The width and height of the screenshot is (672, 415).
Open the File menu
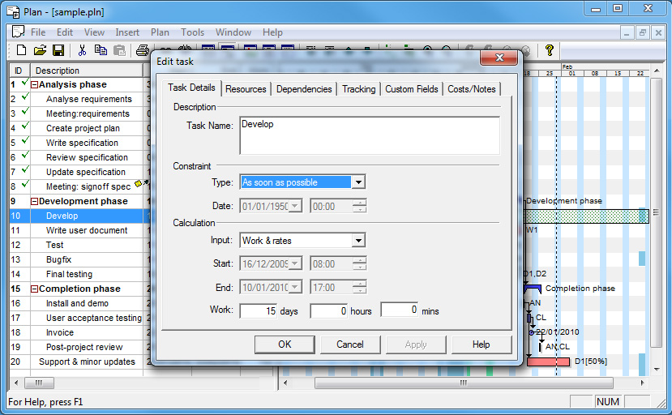click(x=38, y=32)
